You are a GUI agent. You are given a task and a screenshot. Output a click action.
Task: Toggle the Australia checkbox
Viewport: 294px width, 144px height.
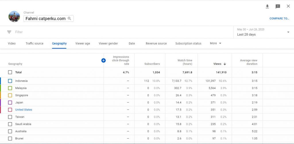tap(10, 131)
